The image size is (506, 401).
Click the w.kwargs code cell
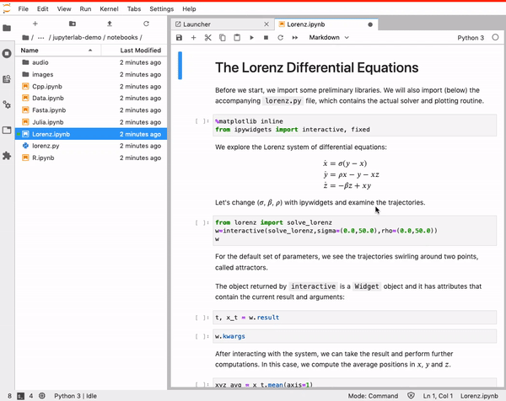355,336
